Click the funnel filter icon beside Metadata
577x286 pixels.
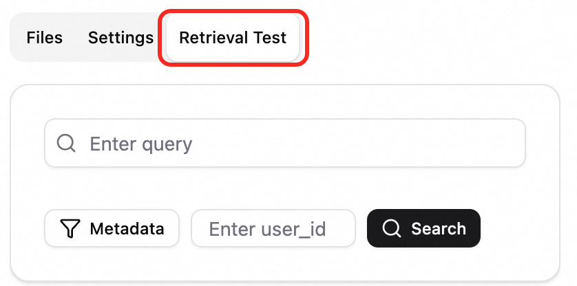pyautogui.click(x=70, y=229)
